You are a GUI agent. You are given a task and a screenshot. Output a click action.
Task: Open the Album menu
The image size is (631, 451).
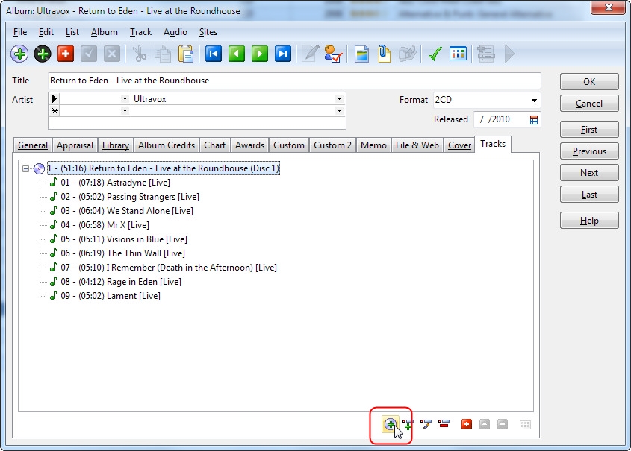(x=105, y=32)
